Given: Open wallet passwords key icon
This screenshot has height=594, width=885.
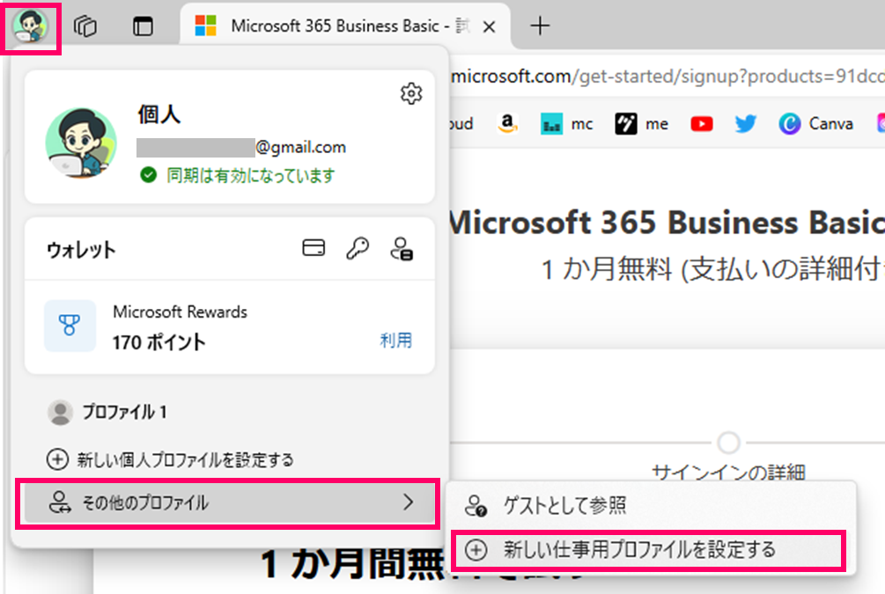Looking at the screenshot, I should coord(358,247).
